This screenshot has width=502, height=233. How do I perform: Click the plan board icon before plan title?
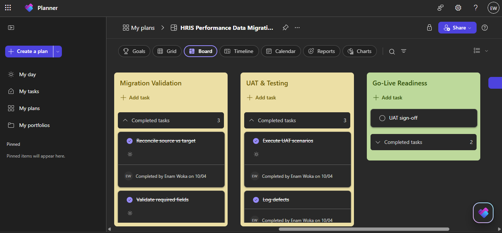(174, 28)
